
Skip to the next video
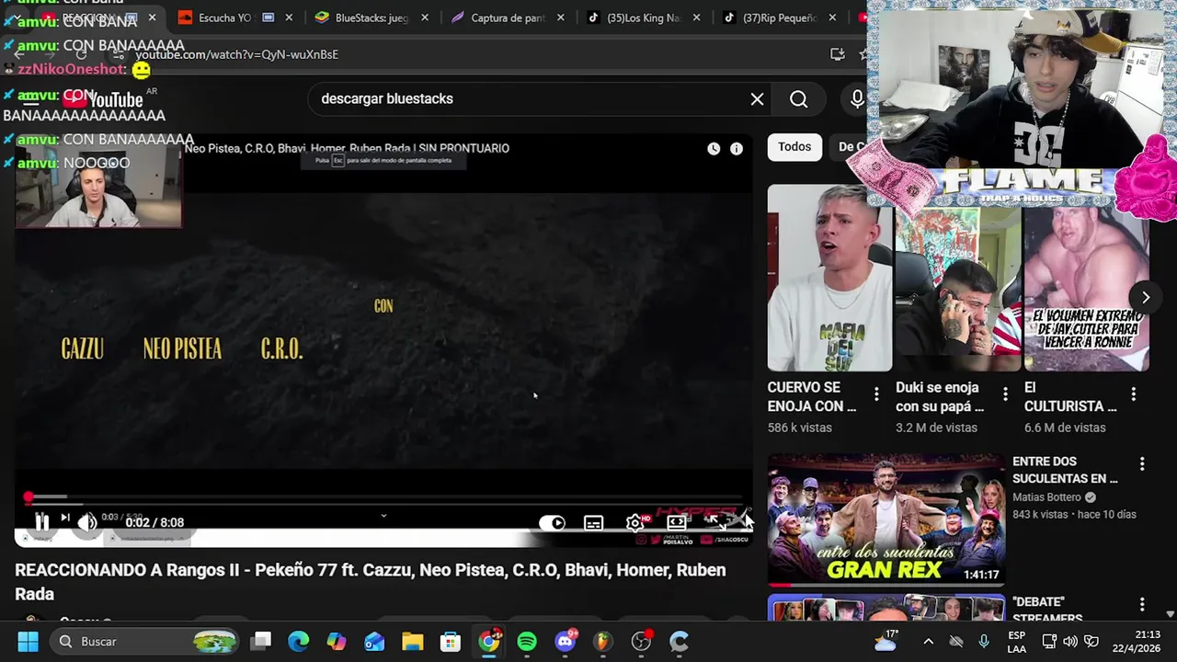click(65, 518)
